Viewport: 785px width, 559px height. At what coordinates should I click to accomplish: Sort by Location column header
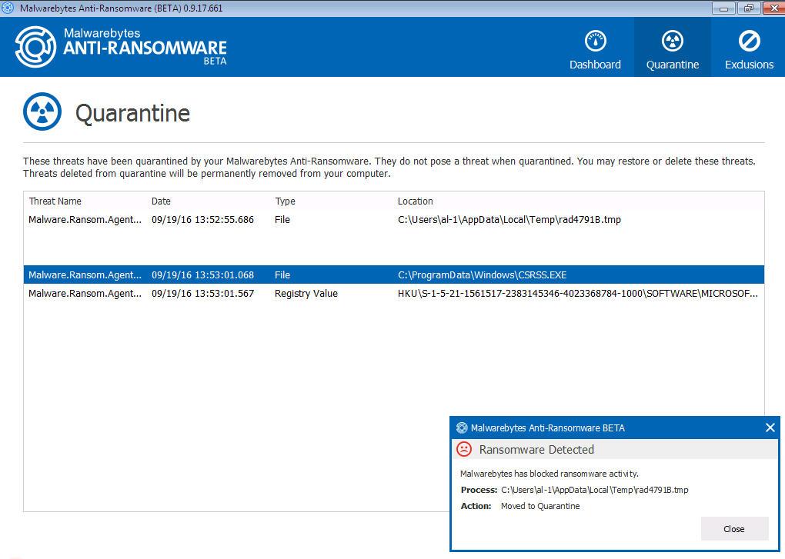click(416, 201)
